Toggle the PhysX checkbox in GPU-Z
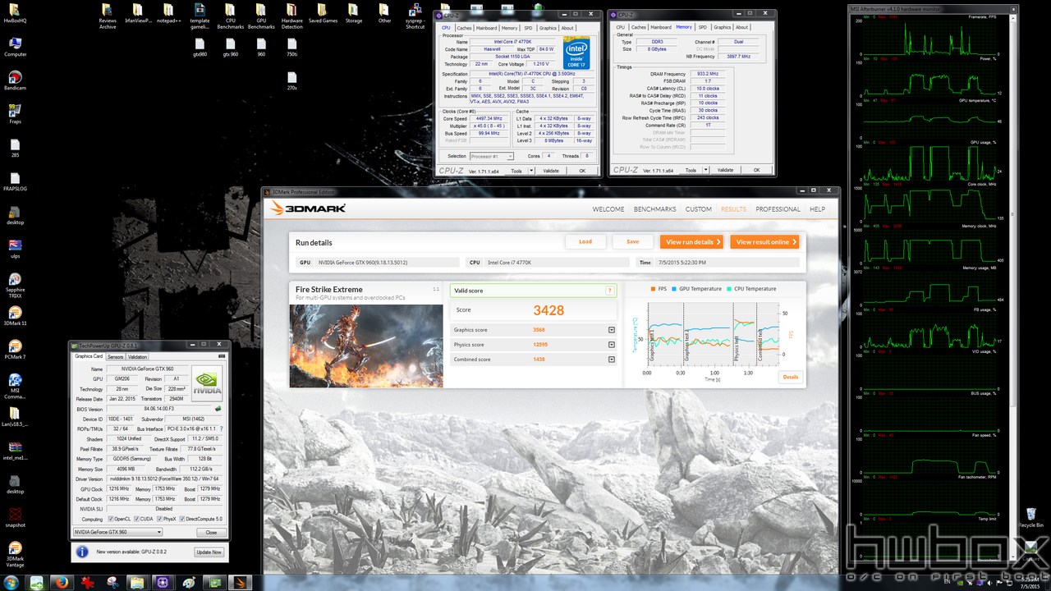 (160, 519)
